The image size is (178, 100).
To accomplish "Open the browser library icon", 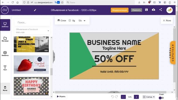I will click(x=144, y=2).
